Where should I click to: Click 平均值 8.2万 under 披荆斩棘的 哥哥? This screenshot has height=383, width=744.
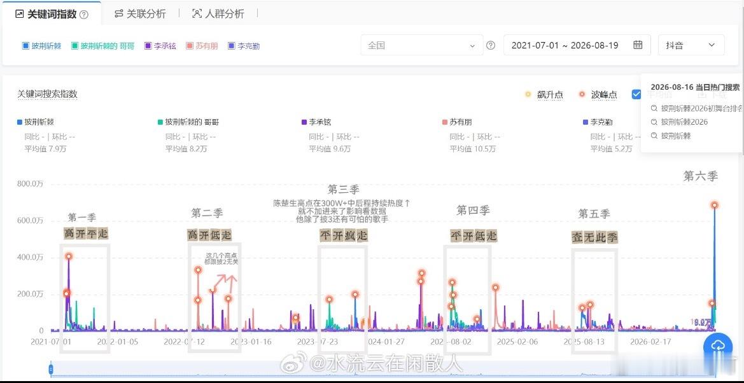click(186, 148)
